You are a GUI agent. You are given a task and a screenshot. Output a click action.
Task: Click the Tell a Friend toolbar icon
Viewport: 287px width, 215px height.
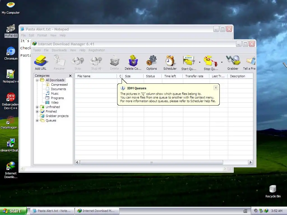[249, 62]
